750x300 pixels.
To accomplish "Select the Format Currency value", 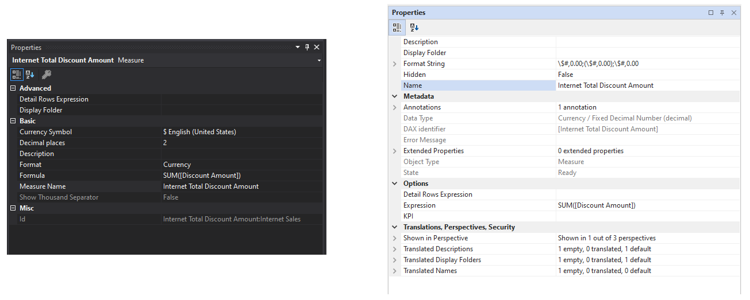I will [x=243, y=165].
